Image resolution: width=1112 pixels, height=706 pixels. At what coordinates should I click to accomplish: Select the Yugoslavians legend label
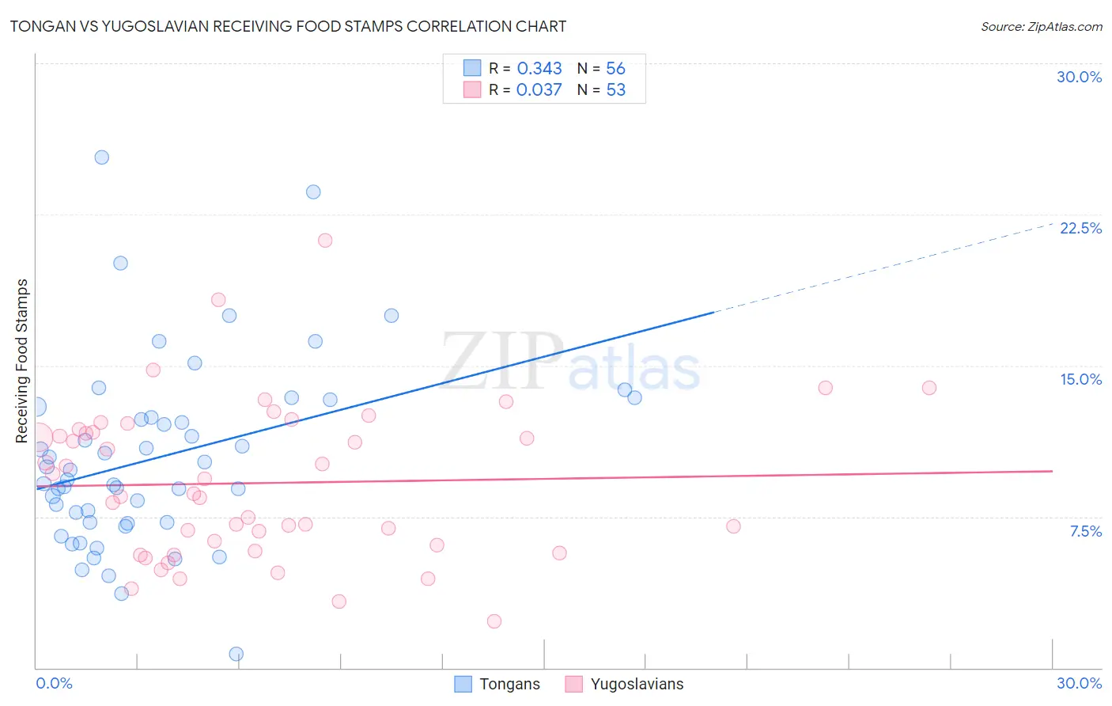click(x=637, y=684)
